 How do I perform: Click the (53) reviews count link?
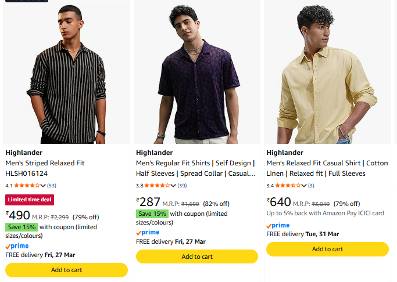coord(52,186)
